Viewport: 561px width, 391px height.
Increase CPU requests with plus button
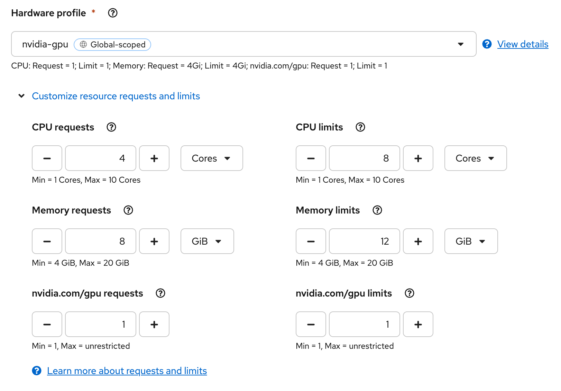154,158
